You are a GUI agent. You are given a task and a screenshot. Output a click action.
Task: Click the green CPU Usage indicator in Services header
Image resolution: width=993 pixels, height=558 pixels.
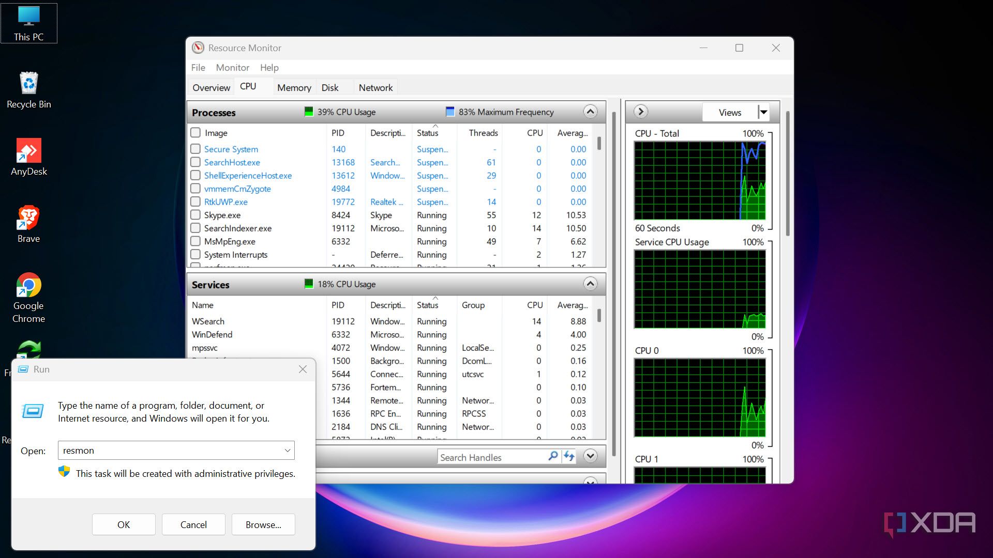point(309,284)
